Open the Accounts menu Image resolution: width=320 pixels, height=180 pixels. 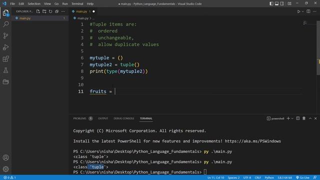click(5, 157)
